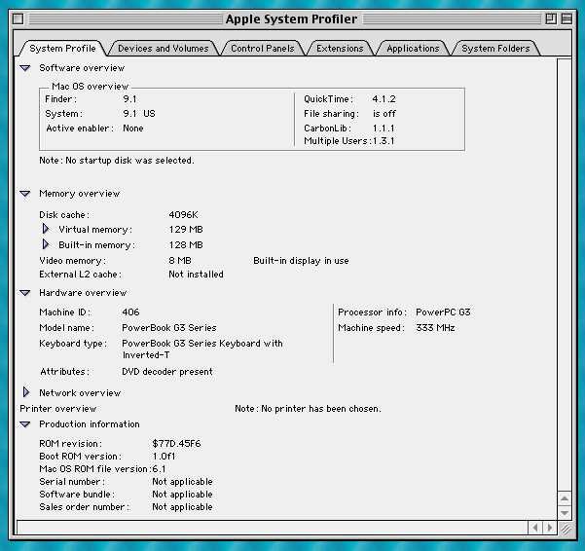Expand the Built-in memory details
This screenshot has width=585, height=551.
point(46,244)
